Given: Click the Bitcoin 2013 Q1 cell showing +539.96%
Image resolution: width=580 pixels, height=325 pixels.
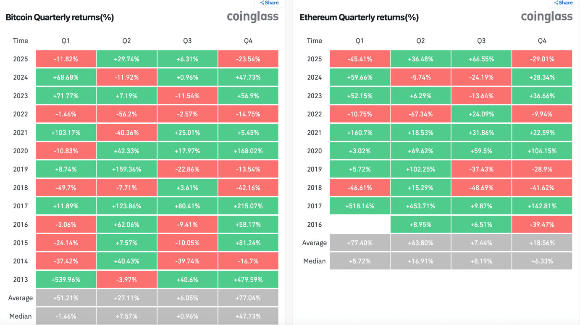Looking at the screenshot, I should point(66,279).
